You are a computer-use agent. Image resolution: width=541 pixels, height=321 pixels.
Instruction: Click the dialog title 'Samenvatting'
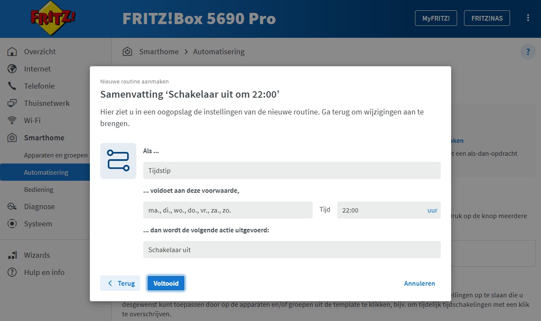[x=191, y=94]
